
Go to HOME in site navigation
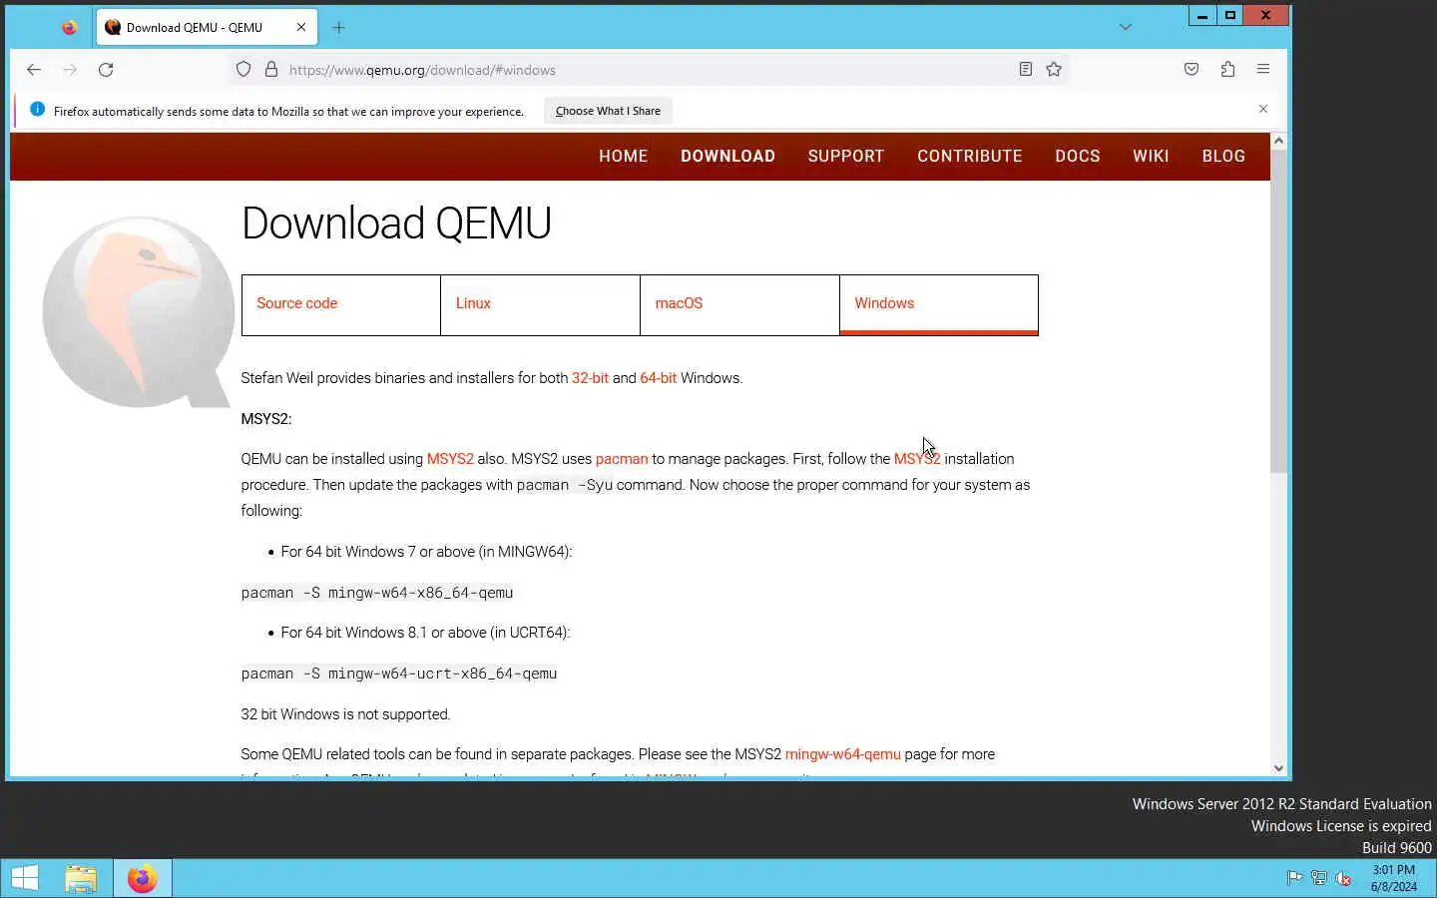tap(624, 157)
